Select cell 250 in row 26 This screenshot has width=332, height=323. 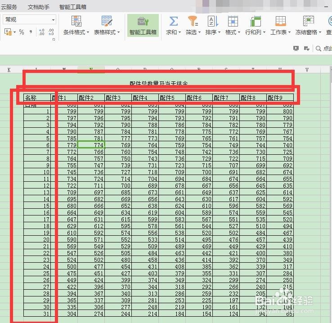tap(280, 280)
